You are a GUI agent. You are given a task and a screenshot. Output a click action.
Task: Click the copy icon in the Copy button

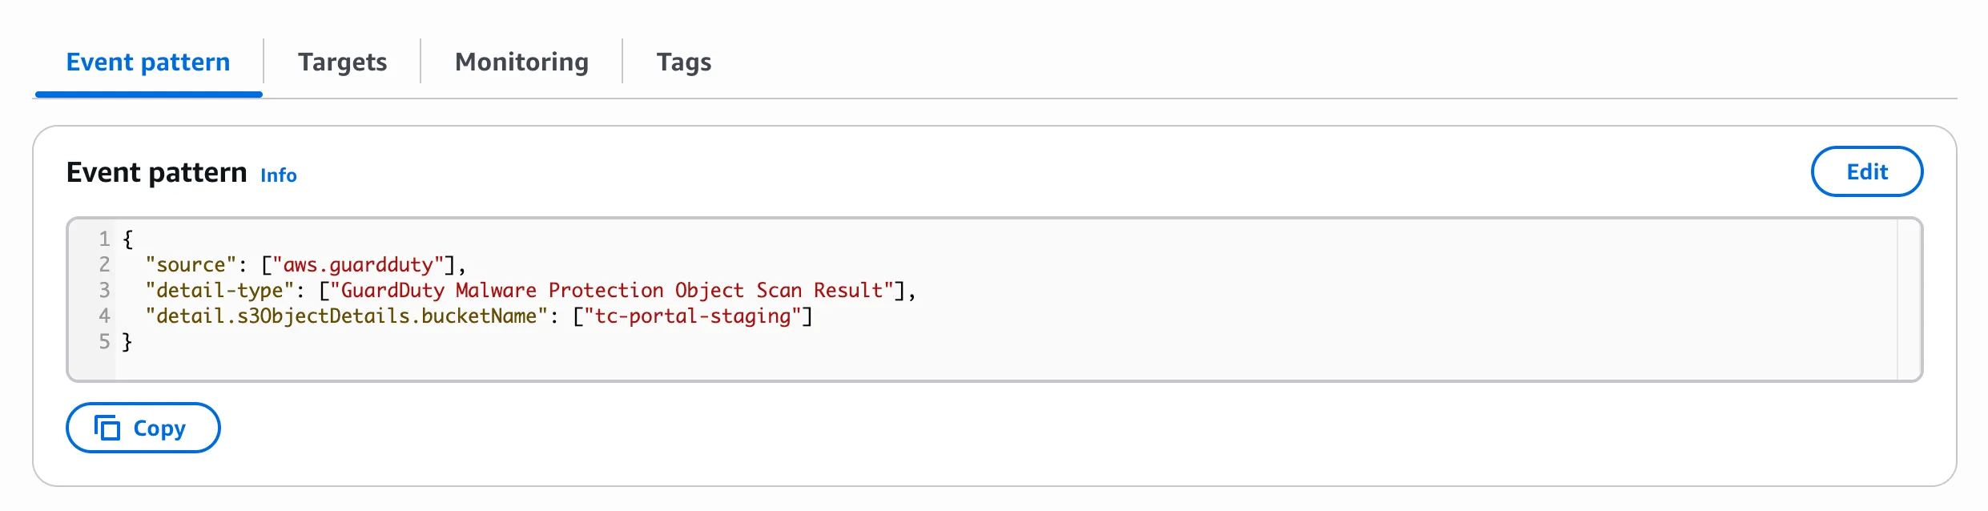click(107, 428)
